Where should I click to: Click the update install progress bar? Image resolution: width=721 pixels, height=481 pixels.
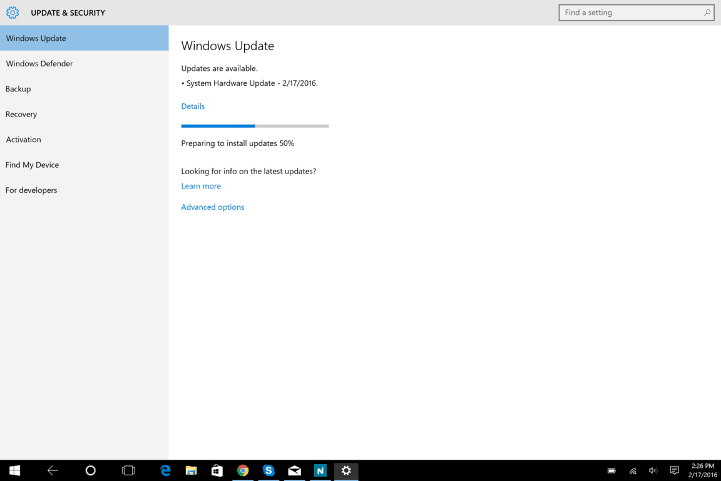[x=255, y=126]
